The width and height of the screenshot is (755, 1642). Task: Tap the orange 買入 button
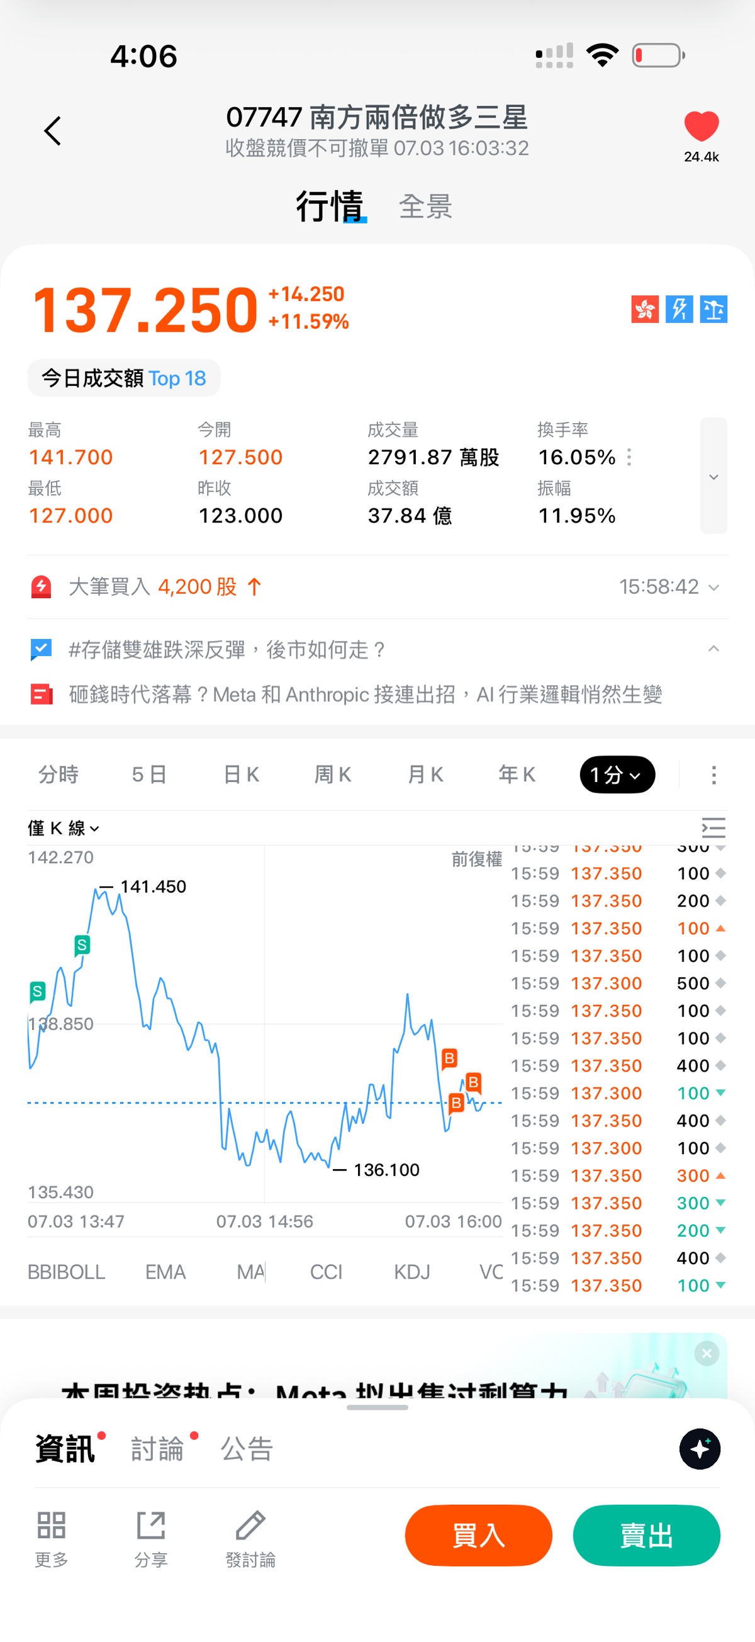479,1535
